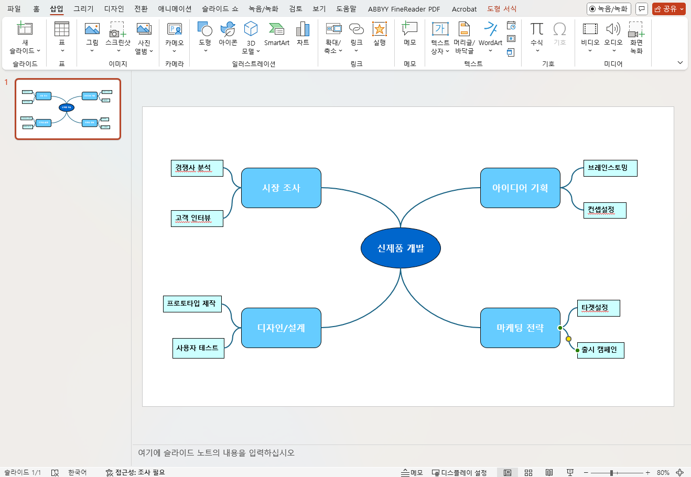Screen dimensions: 691x477
Task: Select the 신제품 개발 center ellipse
Action: point(401,248)
